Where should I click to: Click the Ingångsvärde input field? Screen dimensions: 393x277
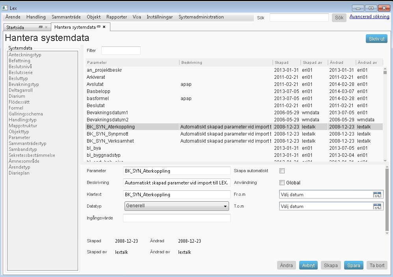tap(177, 218)
